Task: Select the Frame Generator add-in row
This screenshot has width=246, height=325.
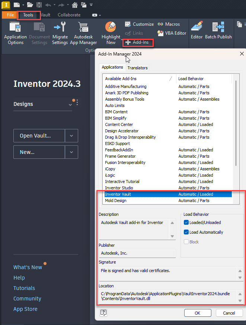Action: 168,156
